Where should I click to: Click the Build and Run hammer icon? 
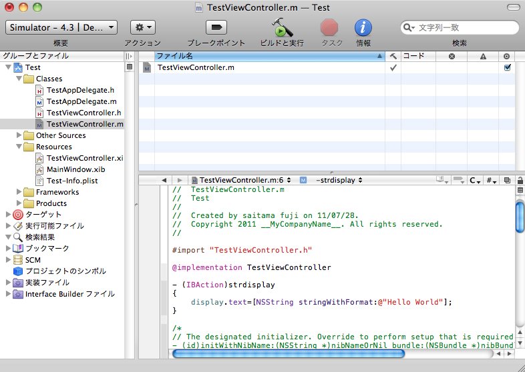282,27
